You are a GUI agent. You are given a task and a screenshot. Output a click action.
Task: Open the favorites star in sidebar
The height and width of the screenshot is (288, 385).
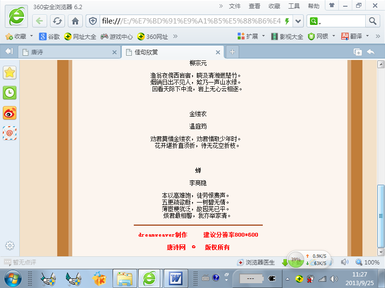(10, 72)
